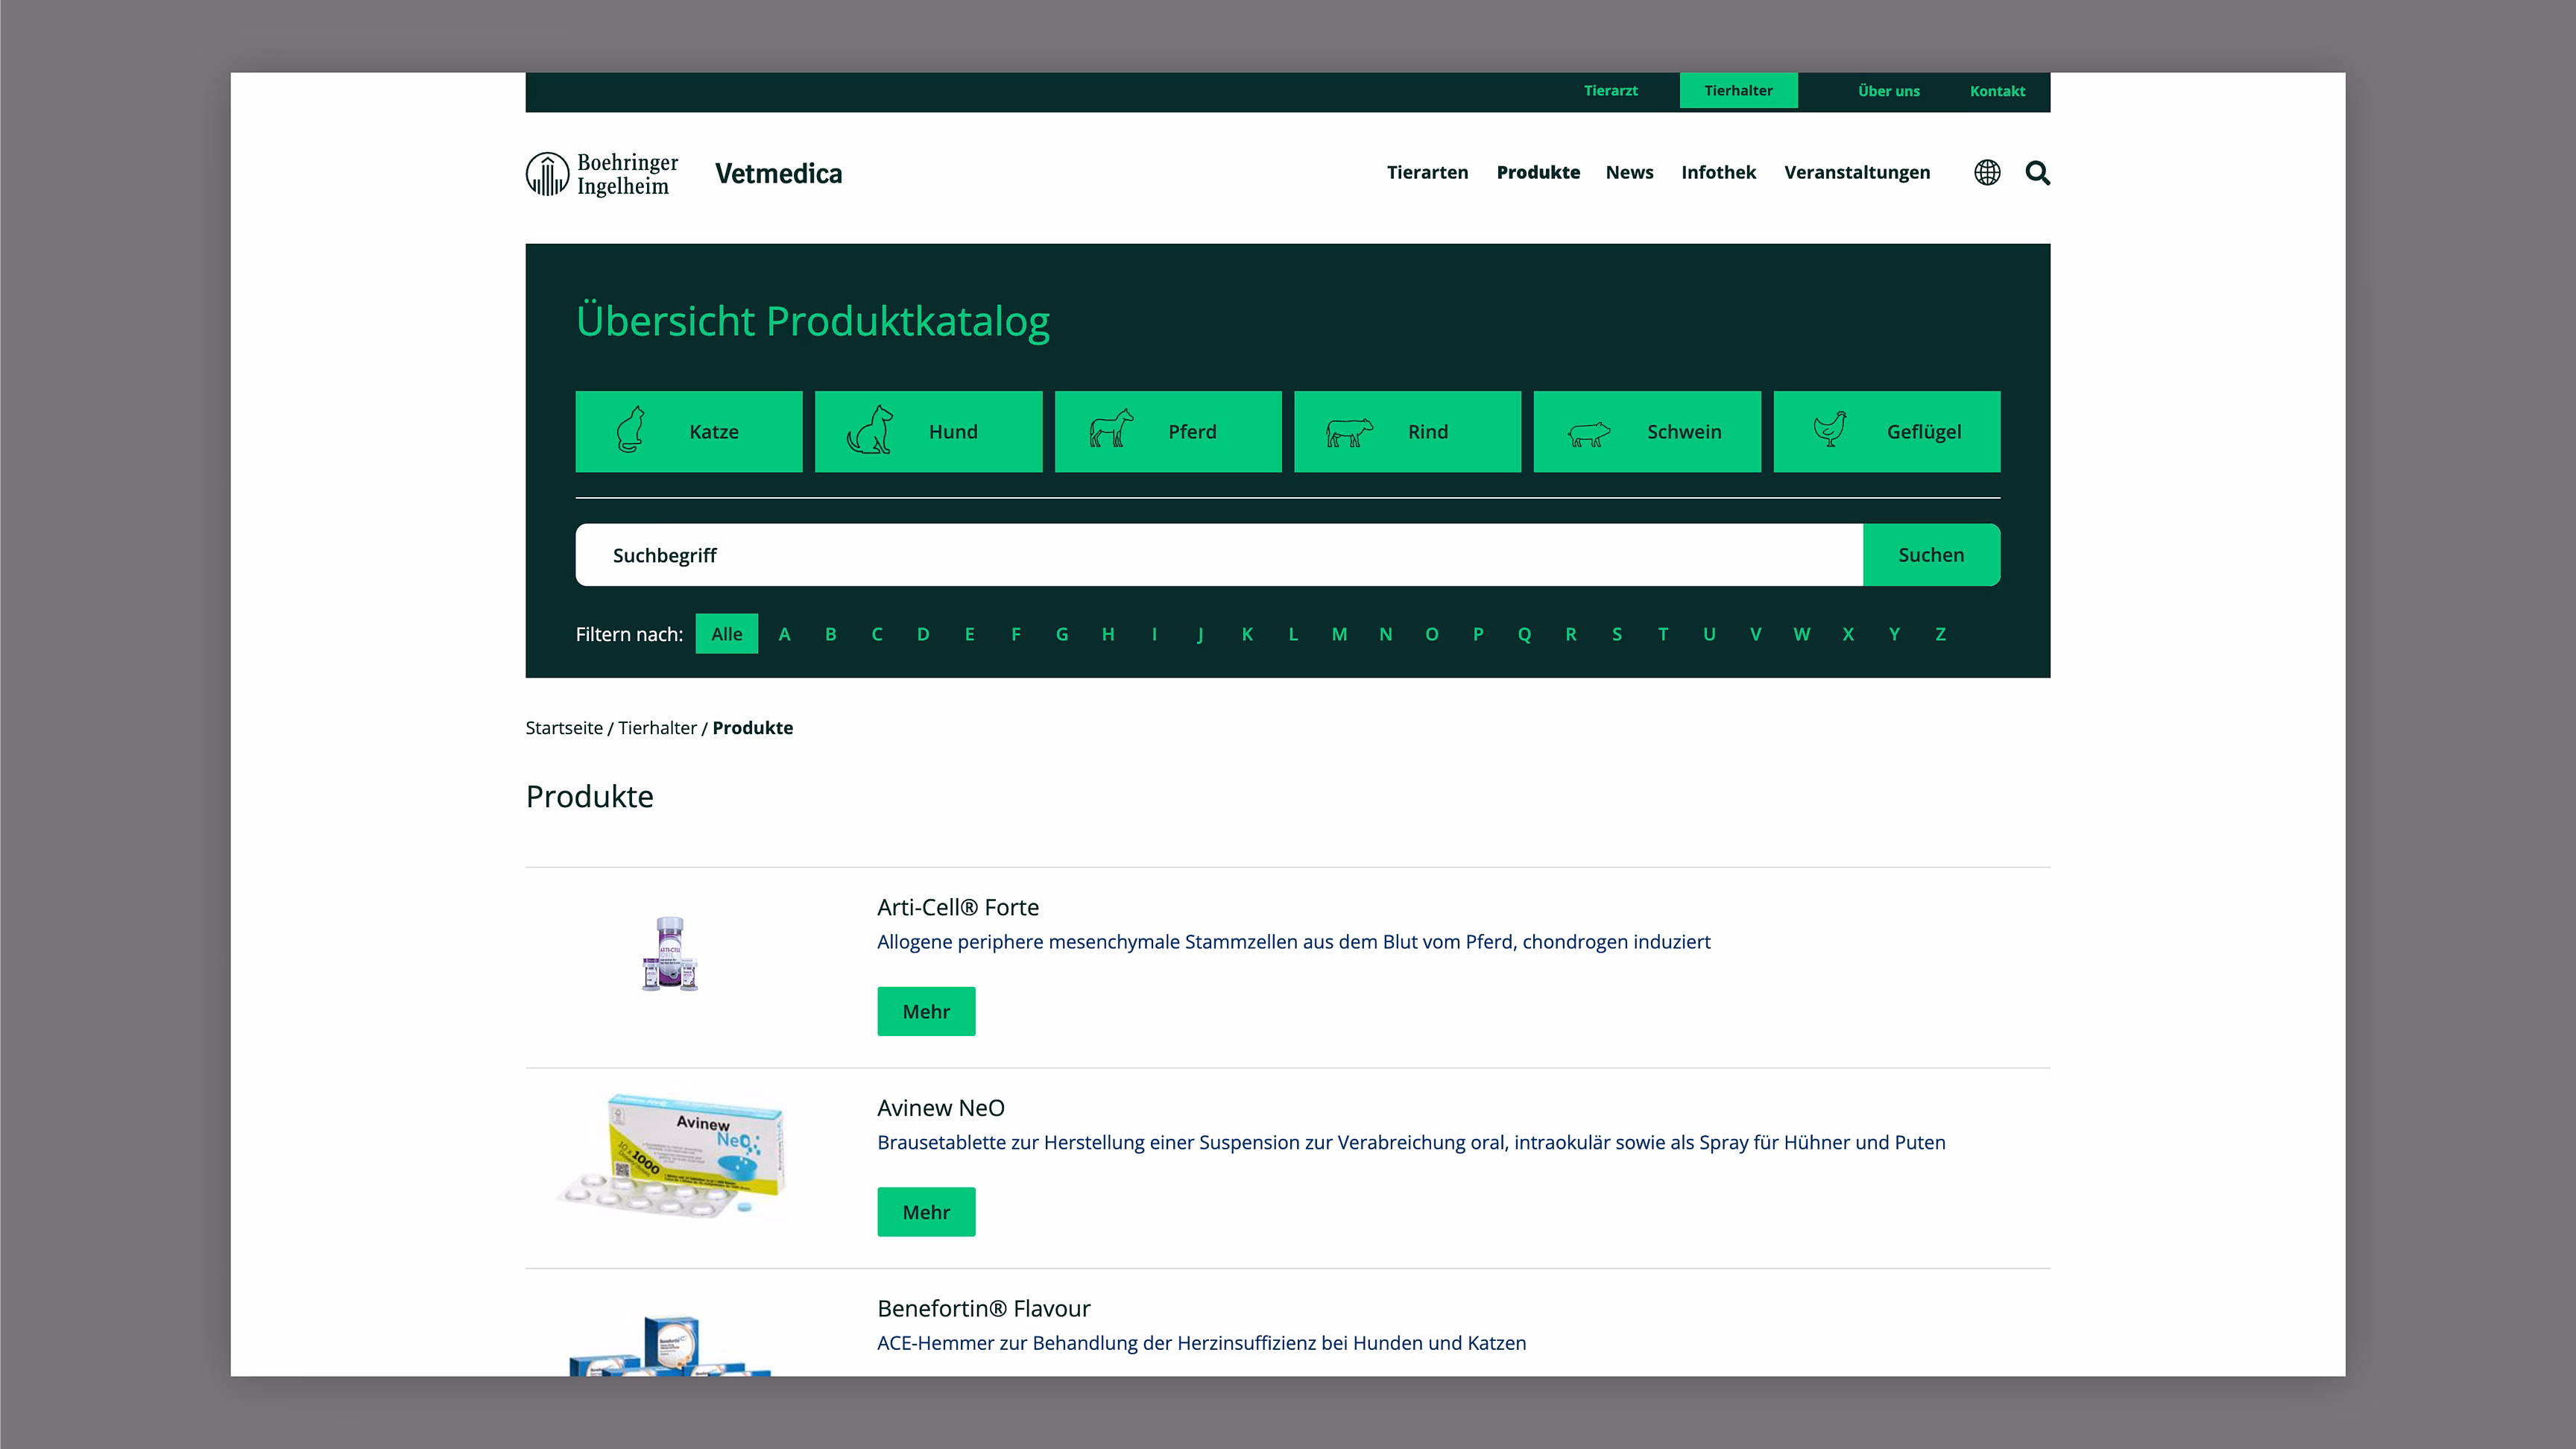Open the Infothek menu item
Screen dimensions: 2576x1449
(1718, 172)
